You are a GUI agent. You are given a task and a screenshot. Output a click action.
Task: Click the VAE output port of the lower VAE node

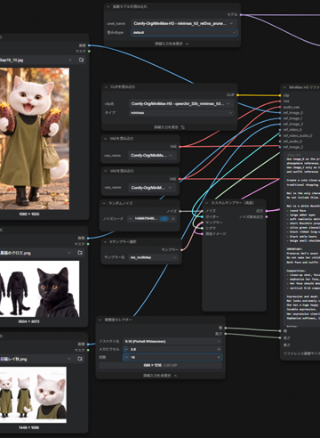tap(180, 179)
